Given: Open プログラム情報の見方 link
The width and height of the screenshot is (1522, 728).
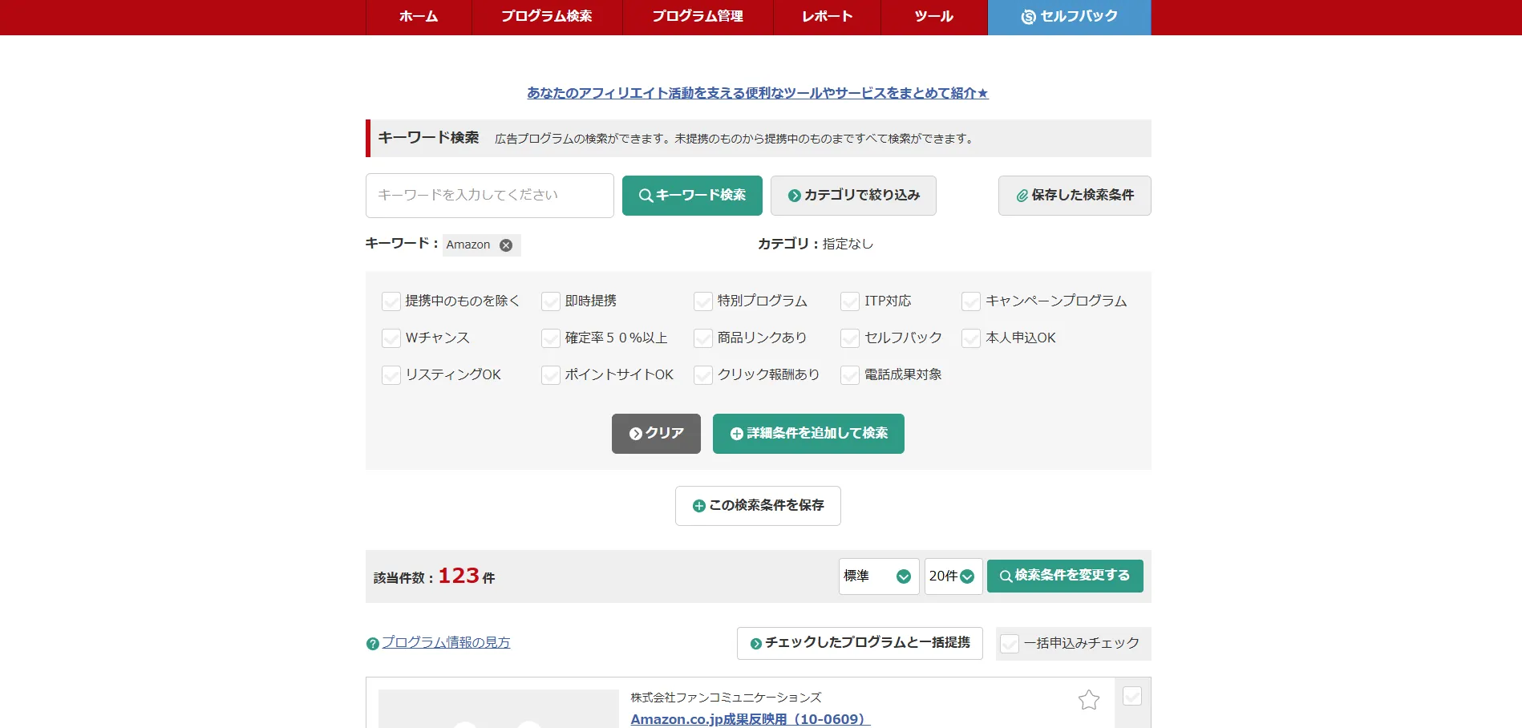Looking at the screenshot, I should click(x=446, y=642).
